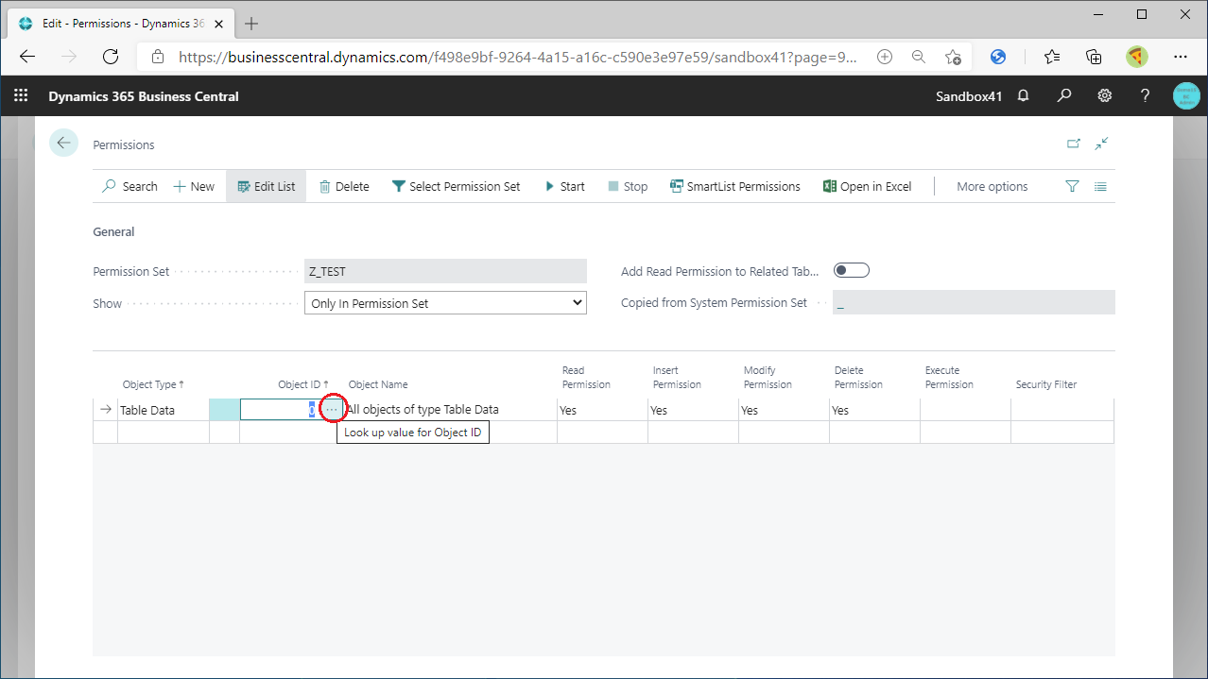This screenshot has width=1208, height=679.
Task: Start recording permissions with the Start action
Action: tap(564, 186)
